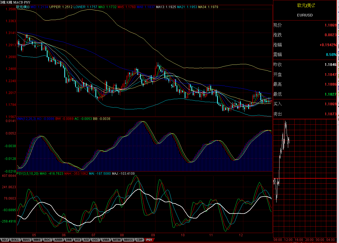Click the MAI: -187.5080 readout
This screenshot has height=243, width=339.
point(100,174)
